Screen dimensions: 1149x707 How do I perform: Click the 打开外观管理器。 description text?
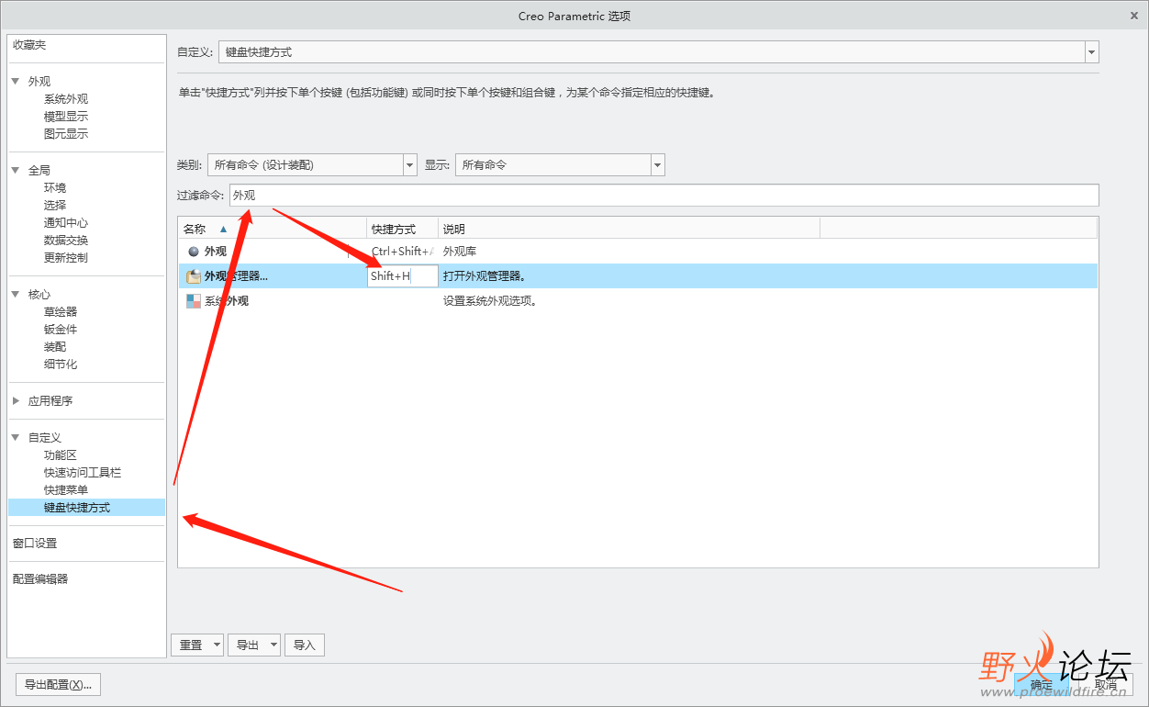pyautogui.click(x=485, y=276)
